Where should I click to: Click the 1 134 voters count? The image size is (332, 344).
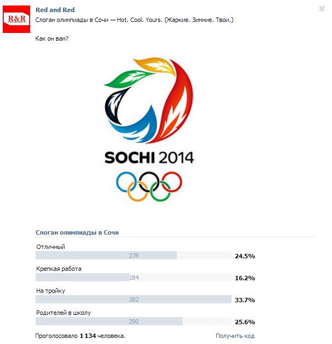pos(88,336)
